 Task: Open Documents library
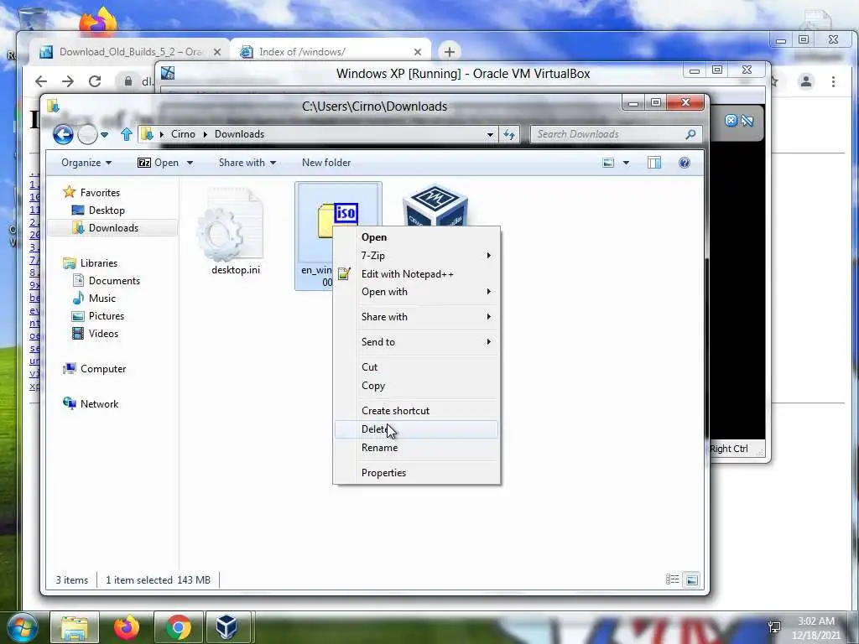click(107, 280)
